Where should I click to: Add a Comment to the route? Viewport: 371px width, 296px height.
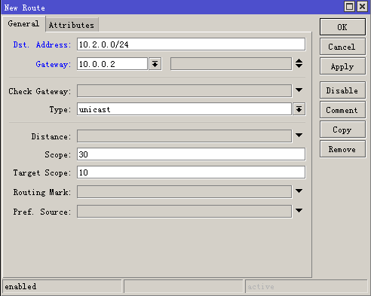(x=342, y=110)
